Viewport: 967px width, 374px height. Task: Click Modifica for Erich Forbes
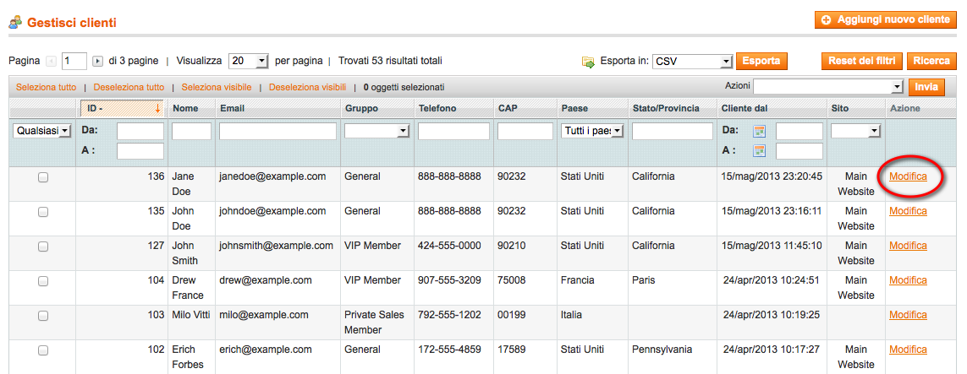pyautogui.click(x=908, y=349)
